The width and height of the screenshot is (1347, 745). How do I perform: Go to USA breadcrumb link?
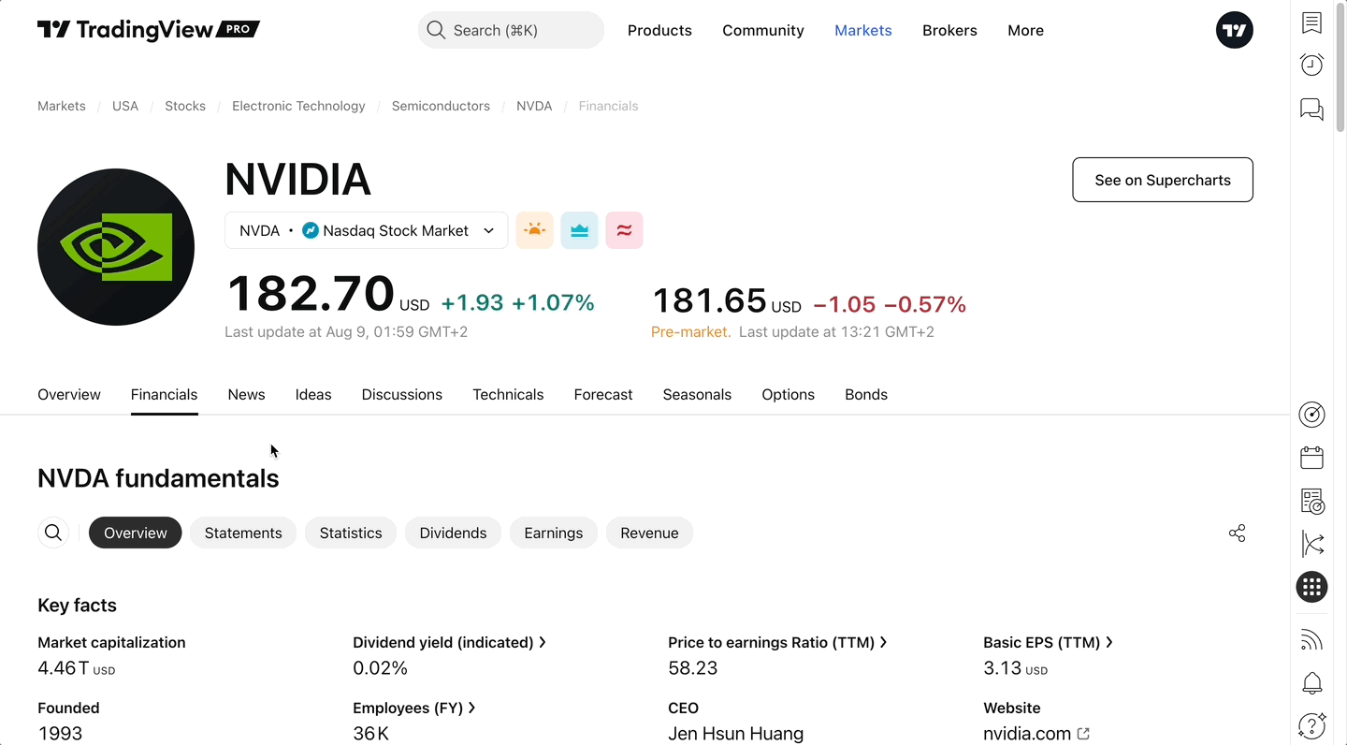pyautogui.click(x=125, y=106)
